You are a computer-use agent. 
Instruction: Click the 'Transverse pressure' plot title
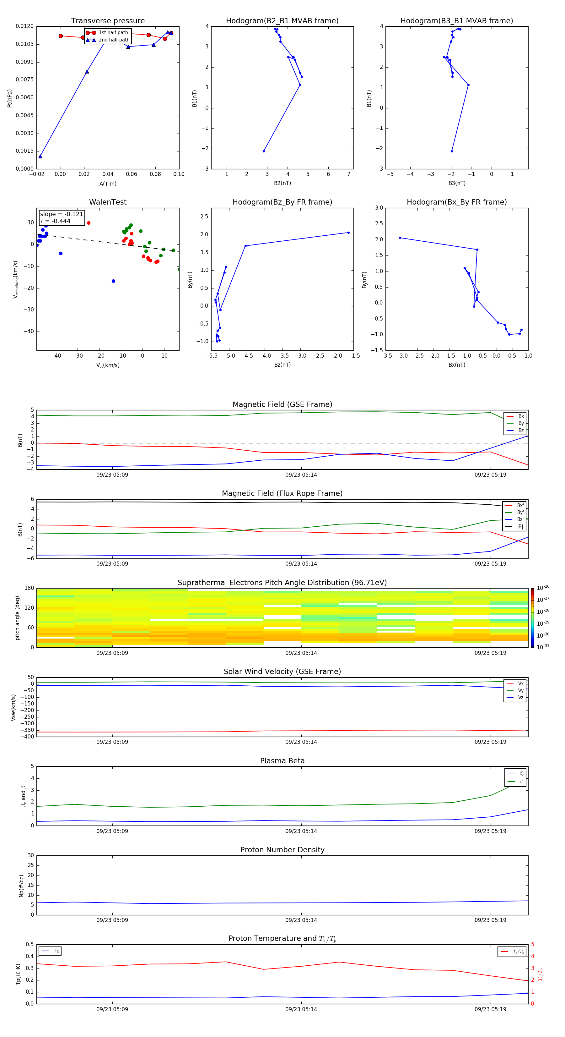tap(108, 21)
